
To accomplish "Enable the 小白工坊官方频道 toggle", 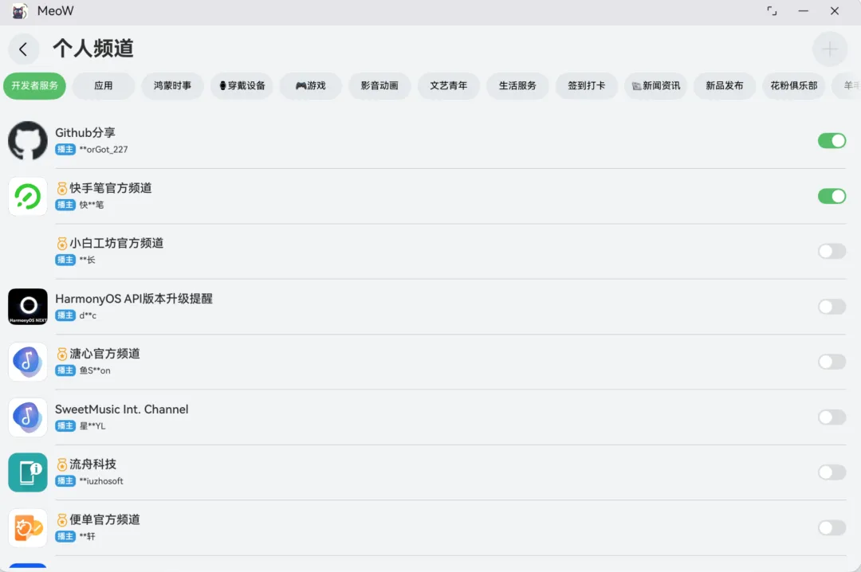I will point(832,252).
